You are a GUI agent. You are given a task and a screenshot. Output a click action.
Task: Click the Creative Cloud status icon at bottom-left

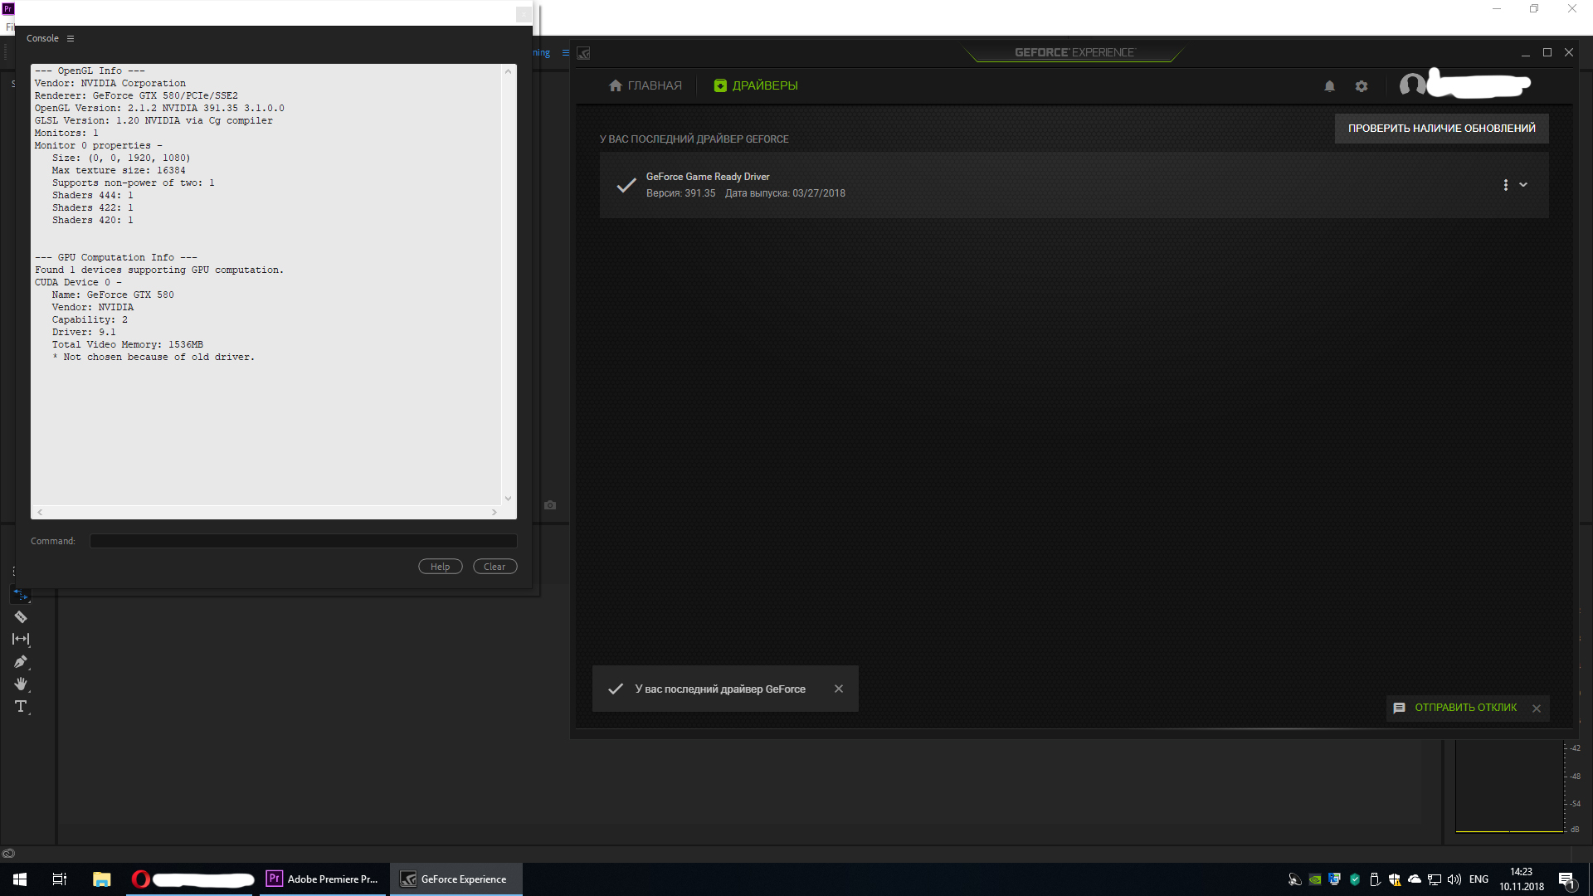click(8, 854)
